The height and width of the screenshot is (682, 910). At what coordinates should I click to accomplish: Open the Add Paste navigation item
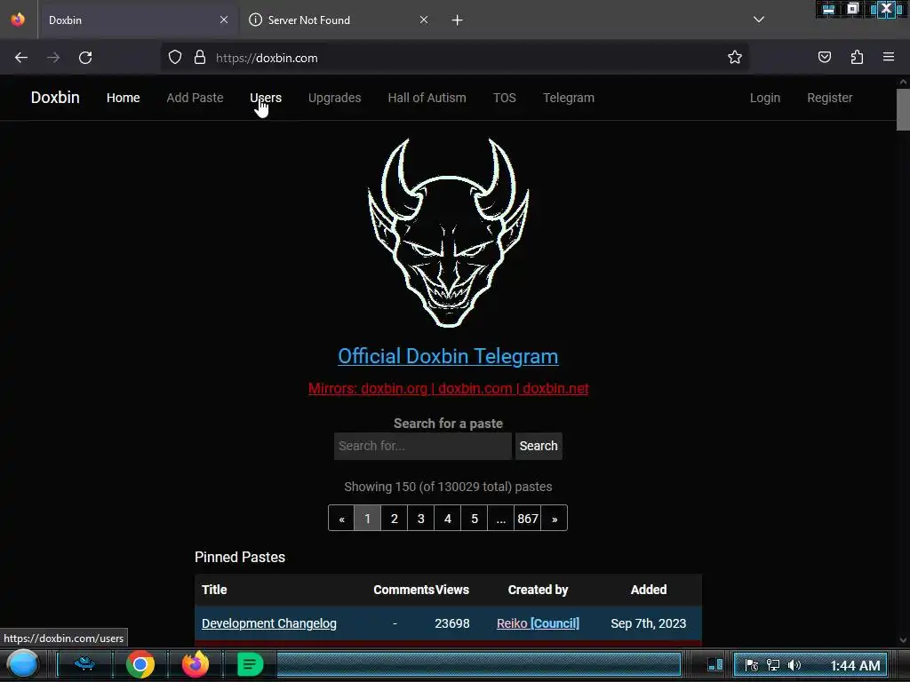195,98
